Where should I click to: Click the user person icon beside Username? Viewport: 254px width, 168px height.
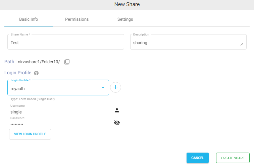(117, 110)
